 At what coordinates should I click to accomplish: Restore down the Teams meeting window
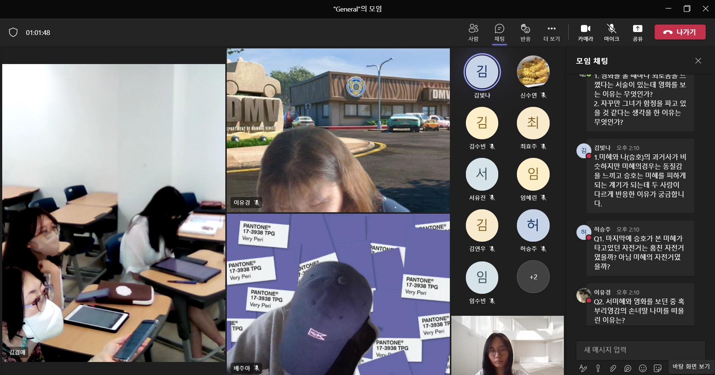click(687, 9)
